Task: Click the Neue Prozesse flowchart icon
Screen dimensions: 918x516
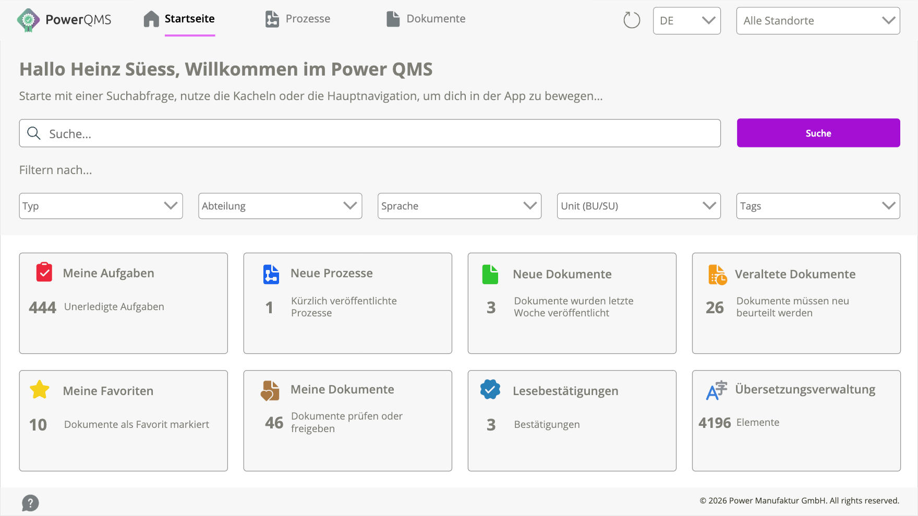Action: pyautogui.click(x=270, y=274)
